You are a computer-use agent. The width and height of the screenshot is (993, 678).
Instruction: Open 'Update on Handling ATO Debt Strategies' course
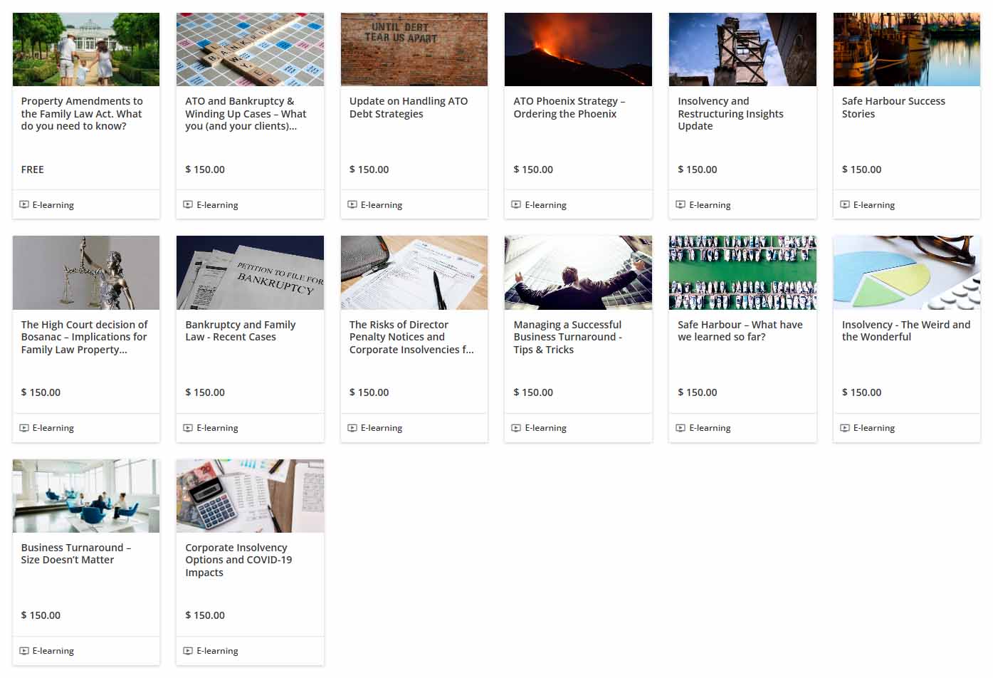(x=409, y=108)
